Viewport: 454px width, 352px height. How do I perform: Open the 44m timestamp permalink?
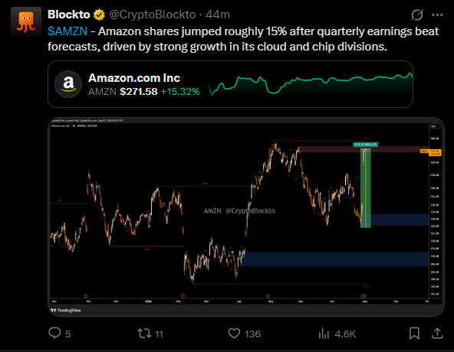point(218,15)
